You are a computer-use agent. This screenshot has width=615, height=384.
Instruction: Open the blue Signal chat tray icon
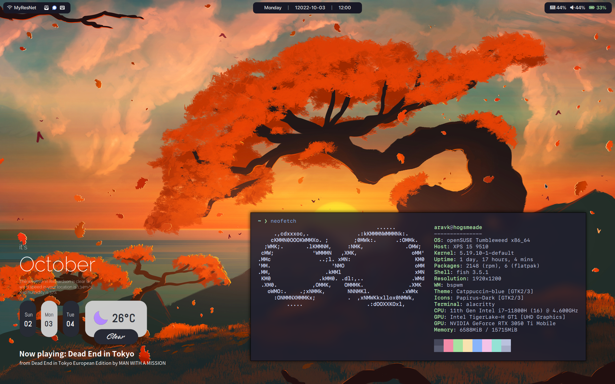click(54, 8)
